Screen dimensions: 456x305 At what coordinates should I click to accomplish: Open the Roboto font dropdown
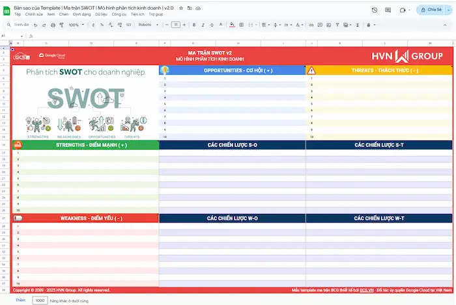pos(147,25)
